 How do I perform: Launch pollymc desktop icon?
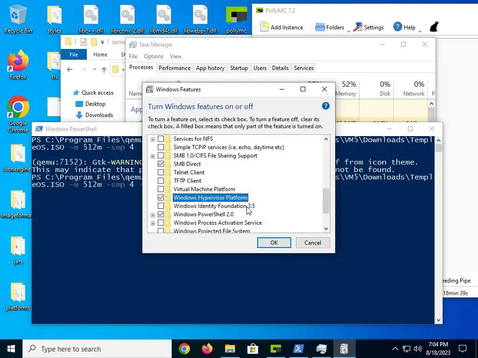(x=236, y=19)
